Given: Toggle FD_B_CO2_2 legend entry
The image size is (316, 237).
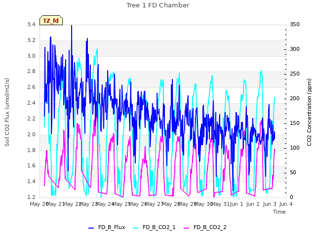Looking at the screenshot, I should click(x=205, y=227).
